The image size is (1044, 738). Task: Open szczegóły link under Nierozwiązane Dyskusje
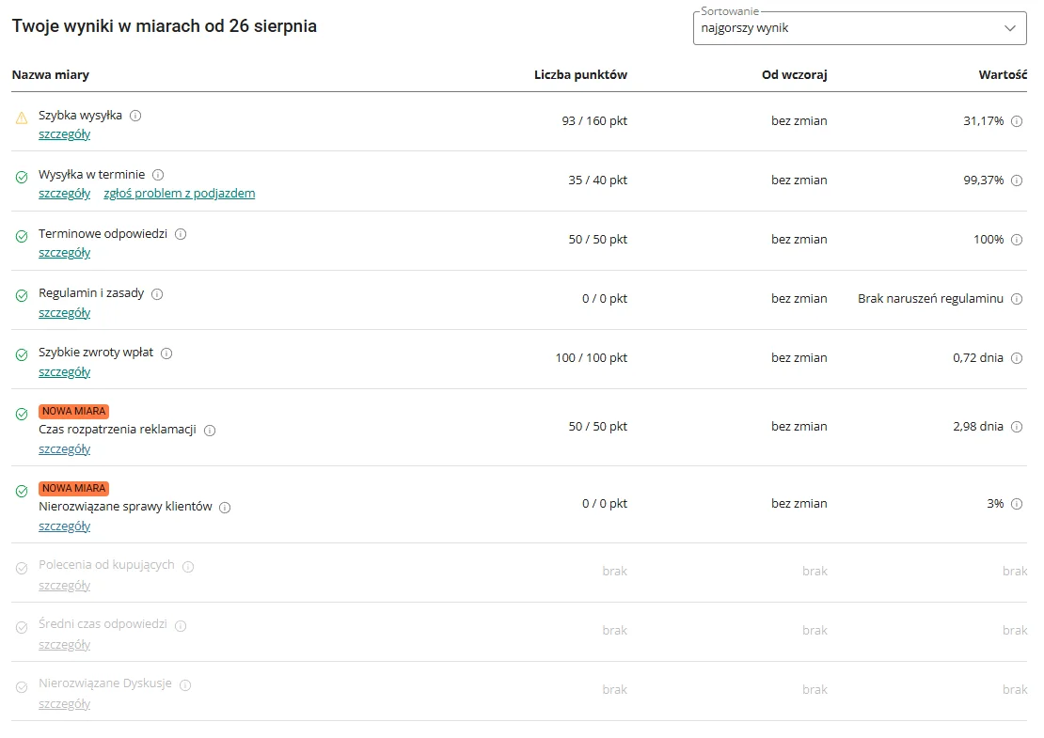[x=65, y=704]
